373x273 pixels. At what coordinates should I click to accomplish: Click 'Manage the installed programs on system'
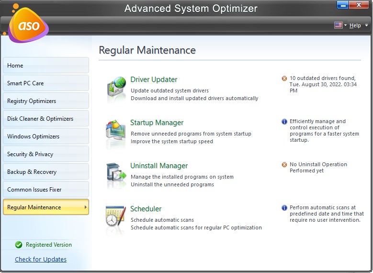[182, 177]
